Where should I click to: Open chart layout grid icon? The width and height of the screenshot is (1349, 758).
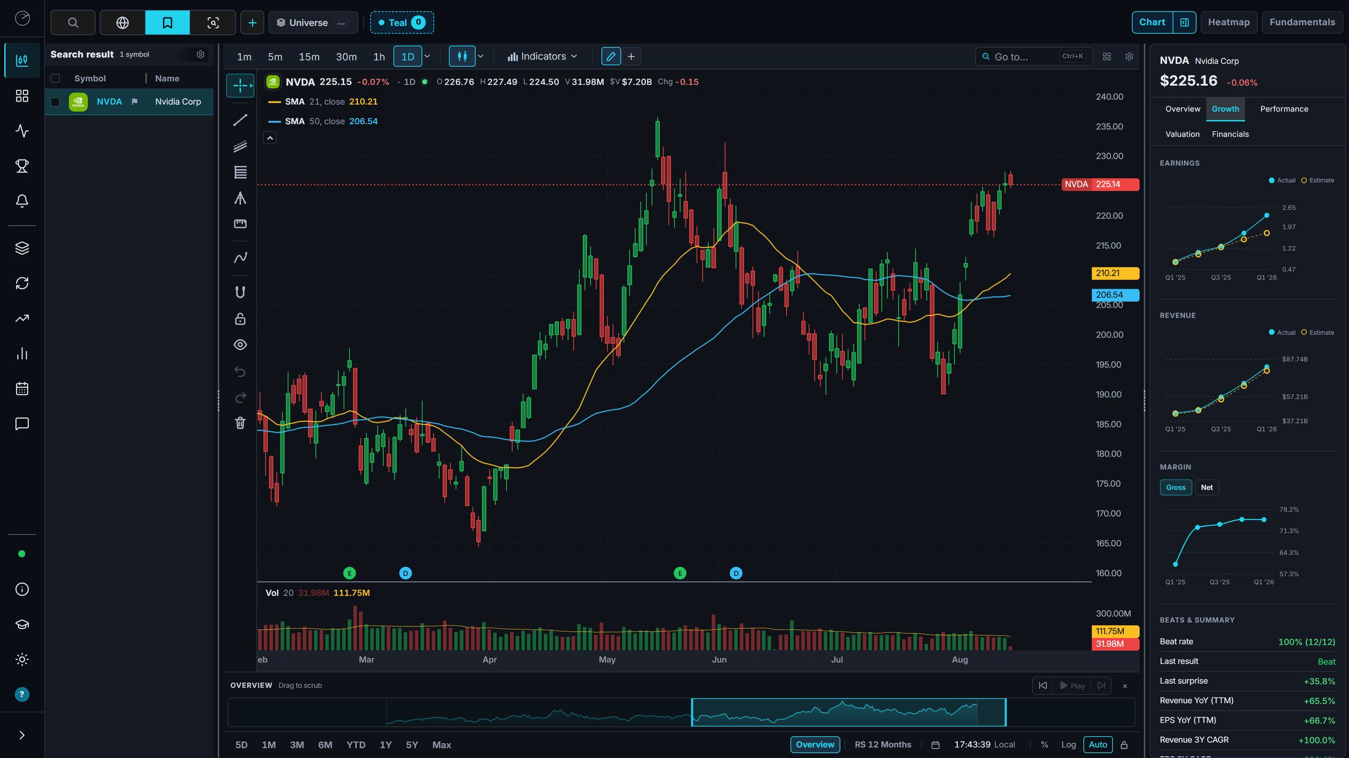point(1107,56)
